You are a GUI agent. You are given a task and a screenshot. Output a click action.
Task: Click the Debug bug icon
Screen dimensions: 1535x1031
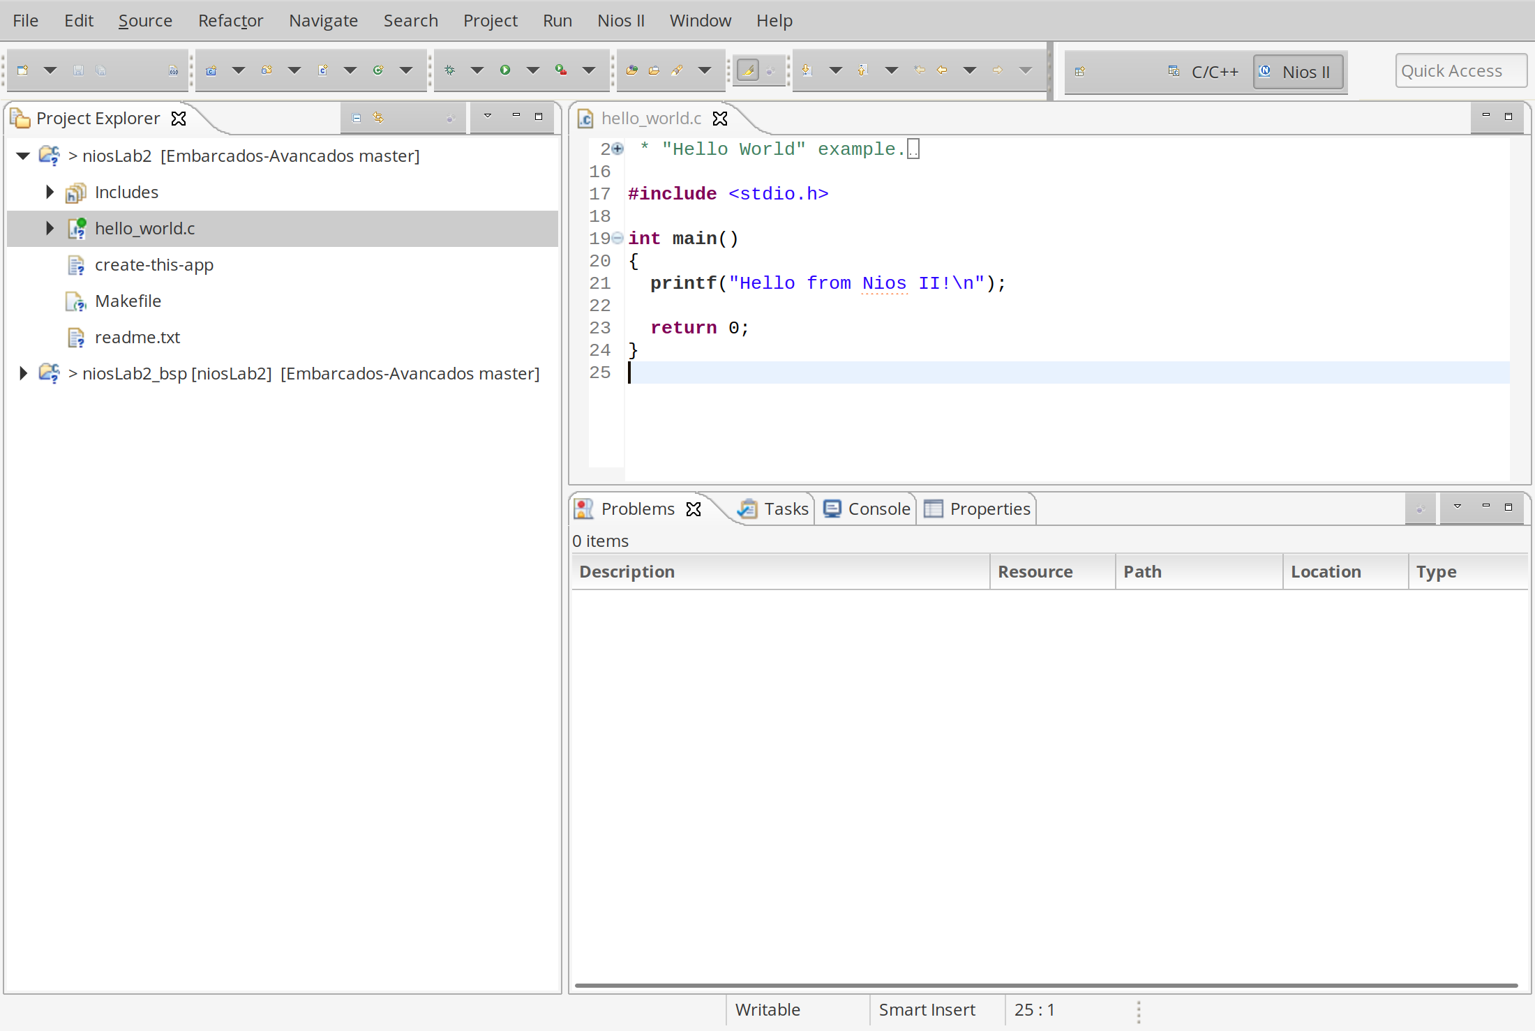450,70
